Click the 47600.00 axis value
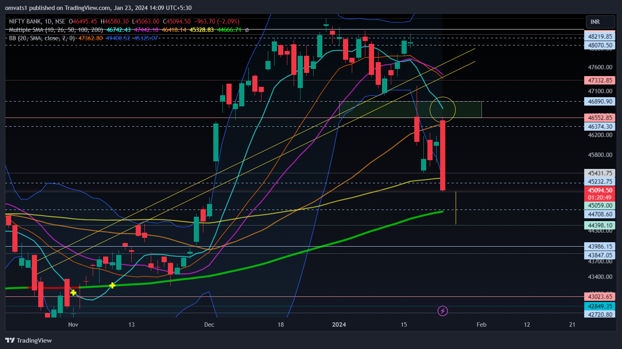The width and height of the screenshot is (622, 349). pos(600,67)
